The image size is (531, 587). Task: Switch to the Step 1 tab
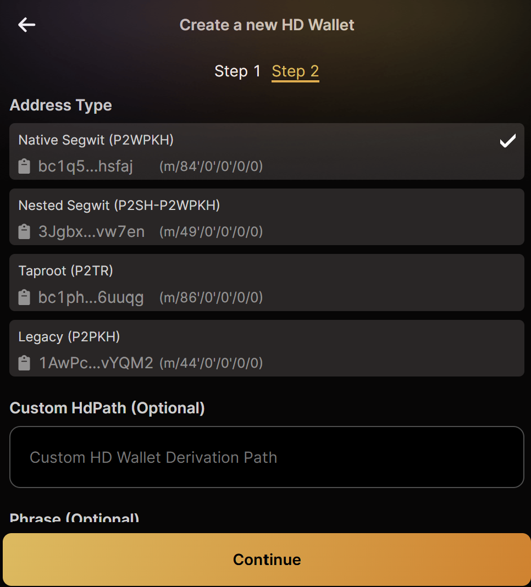click(x=237, y=71)
